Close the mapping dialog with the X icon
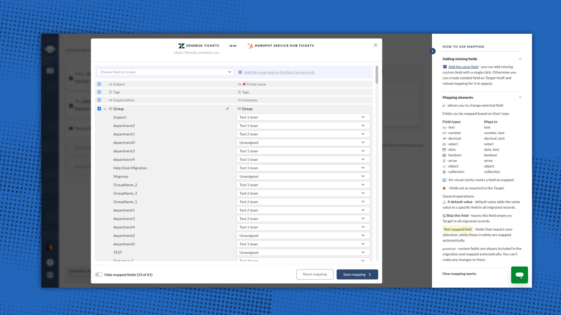Viewport: 561px width, 315px height. 376,45
